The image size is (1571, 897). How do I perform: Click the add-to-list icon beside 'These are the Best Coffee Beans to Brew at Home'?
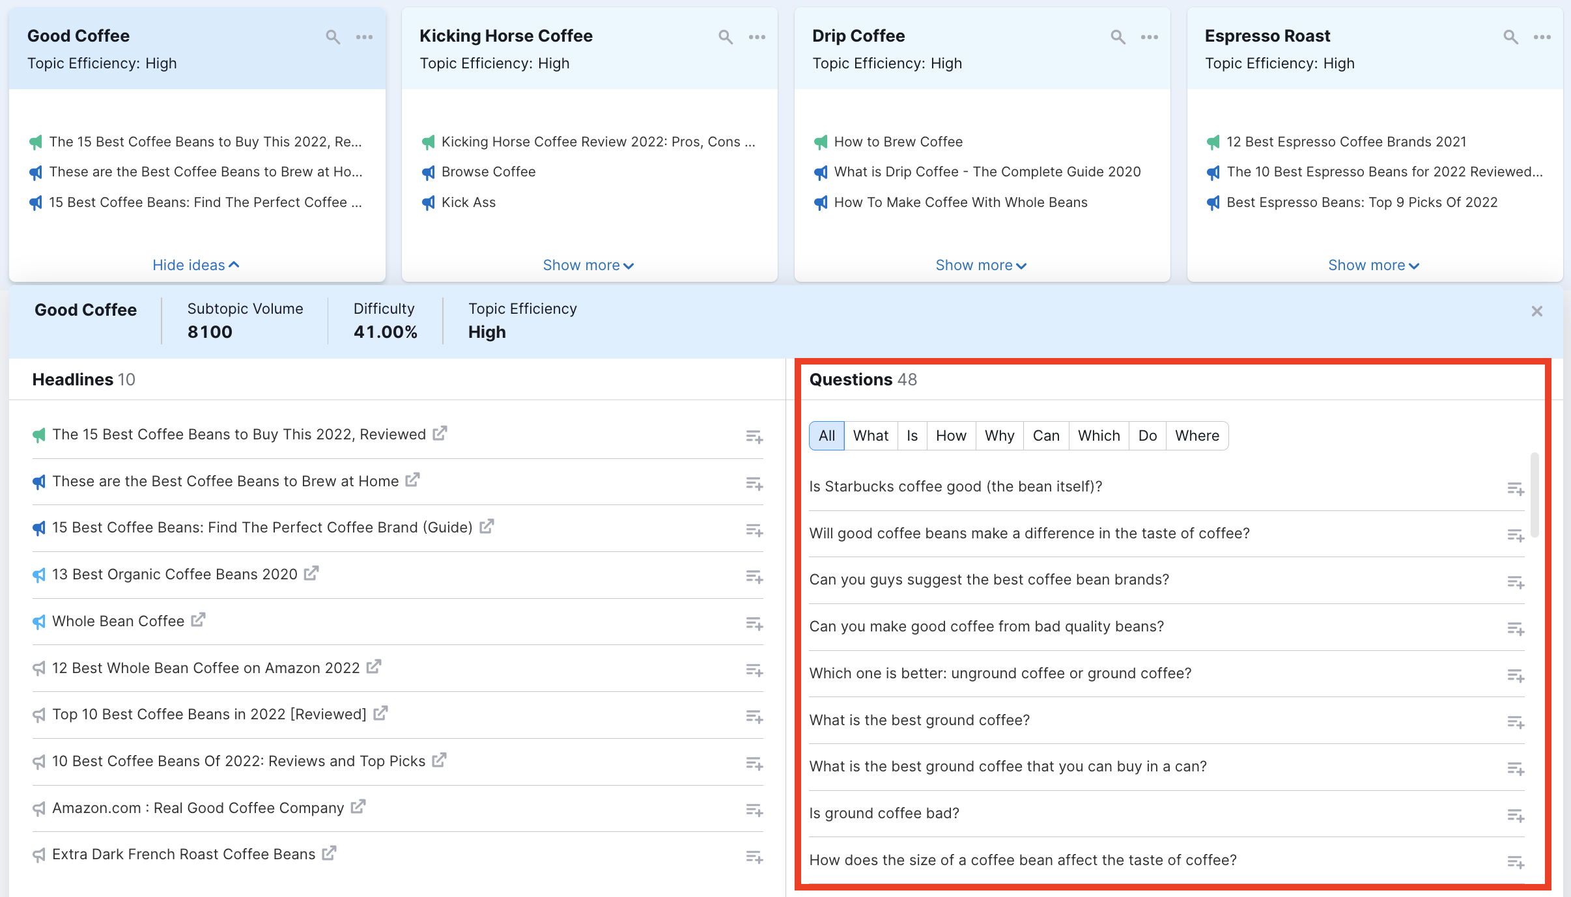click(754, 483)
